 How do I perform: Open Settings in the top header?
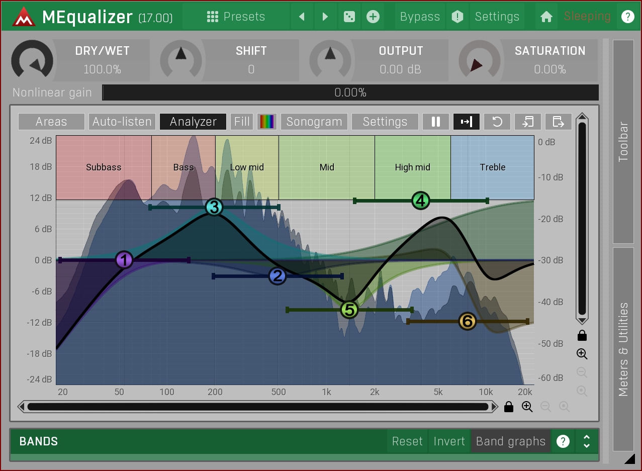coord(497,17)
